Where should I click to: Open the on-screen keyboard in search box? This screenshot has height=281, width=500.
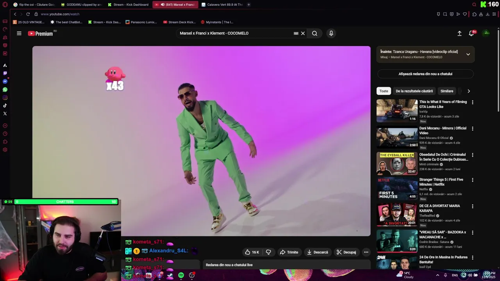(296, 34)
